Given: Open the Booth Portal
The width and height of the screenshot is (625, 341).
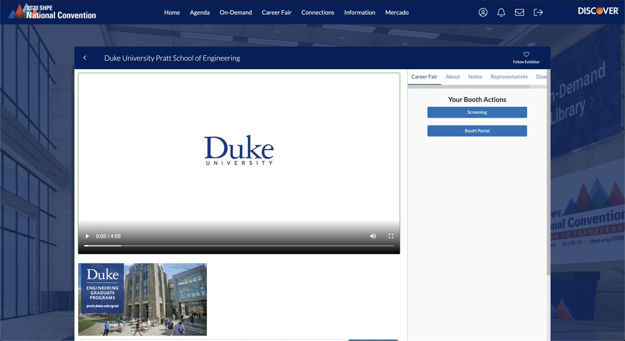Looking at the screenshot, I should [477, 131].
